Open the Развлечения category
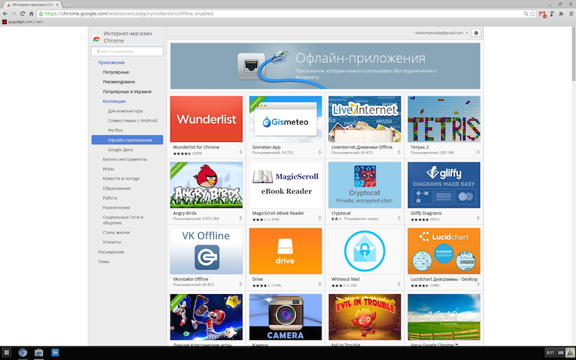This screenshot has height=360, width=576. point(116,207)
